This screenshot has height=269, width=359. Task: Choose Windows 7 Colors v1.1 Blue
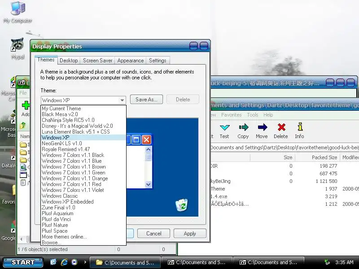83,161
